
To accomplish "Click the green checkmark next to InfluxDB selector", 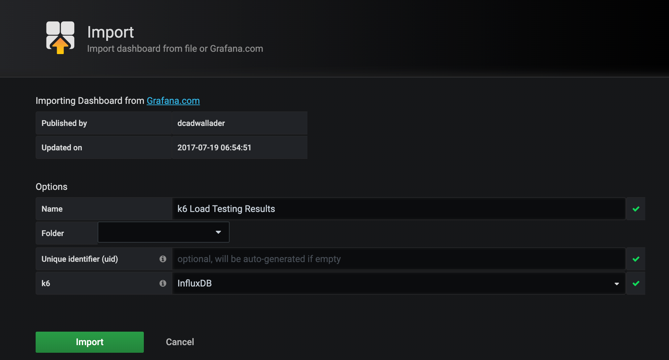I will click(636, 283).
